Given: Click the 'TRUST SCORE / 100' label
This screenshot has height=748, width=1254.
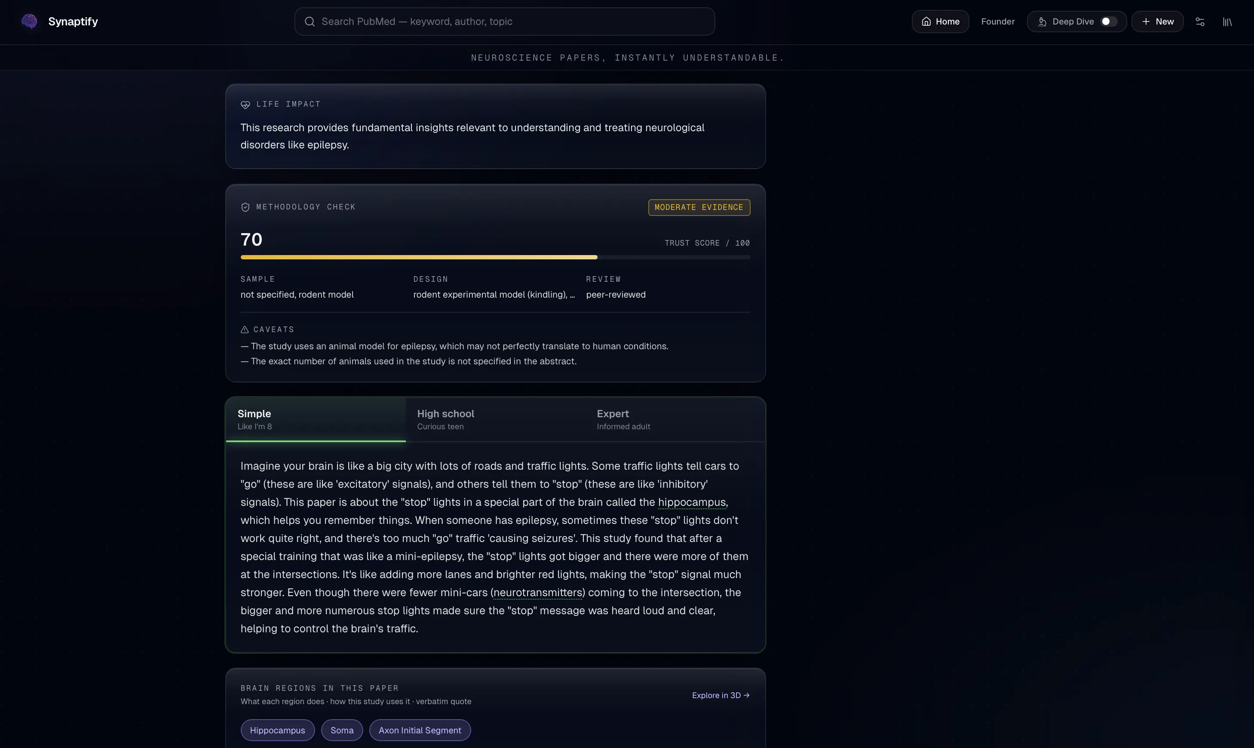Looking at the screenshot, I should tap(707, 243).
